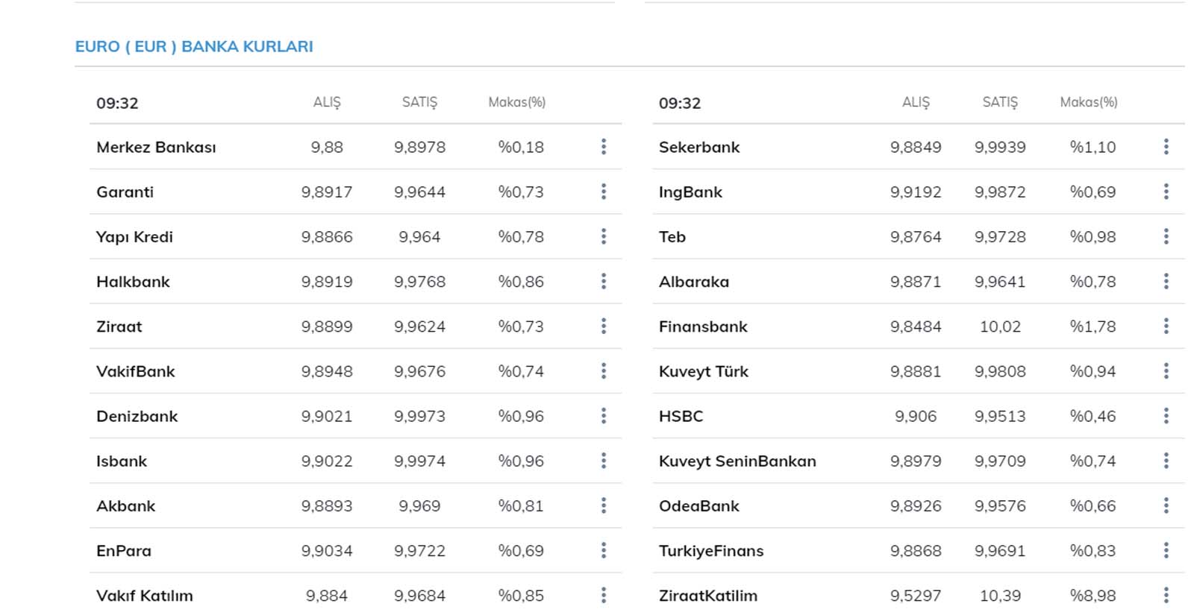Image resolution: width=1194 pixels, height=615 pixels.
Task: Click the options icon beside Halkbank
Action: click(x=604, y=281)
